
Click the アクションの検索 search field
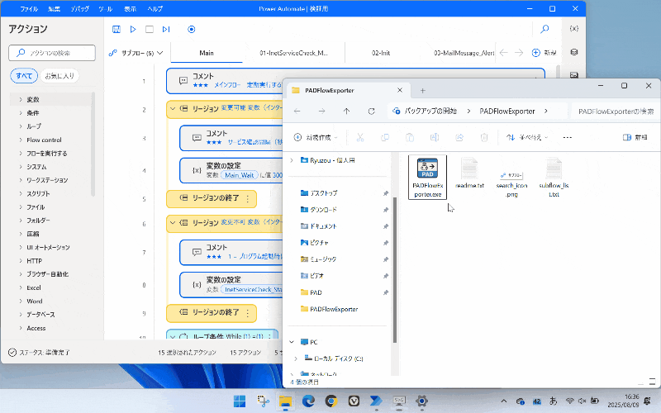[x=52, y=53]
